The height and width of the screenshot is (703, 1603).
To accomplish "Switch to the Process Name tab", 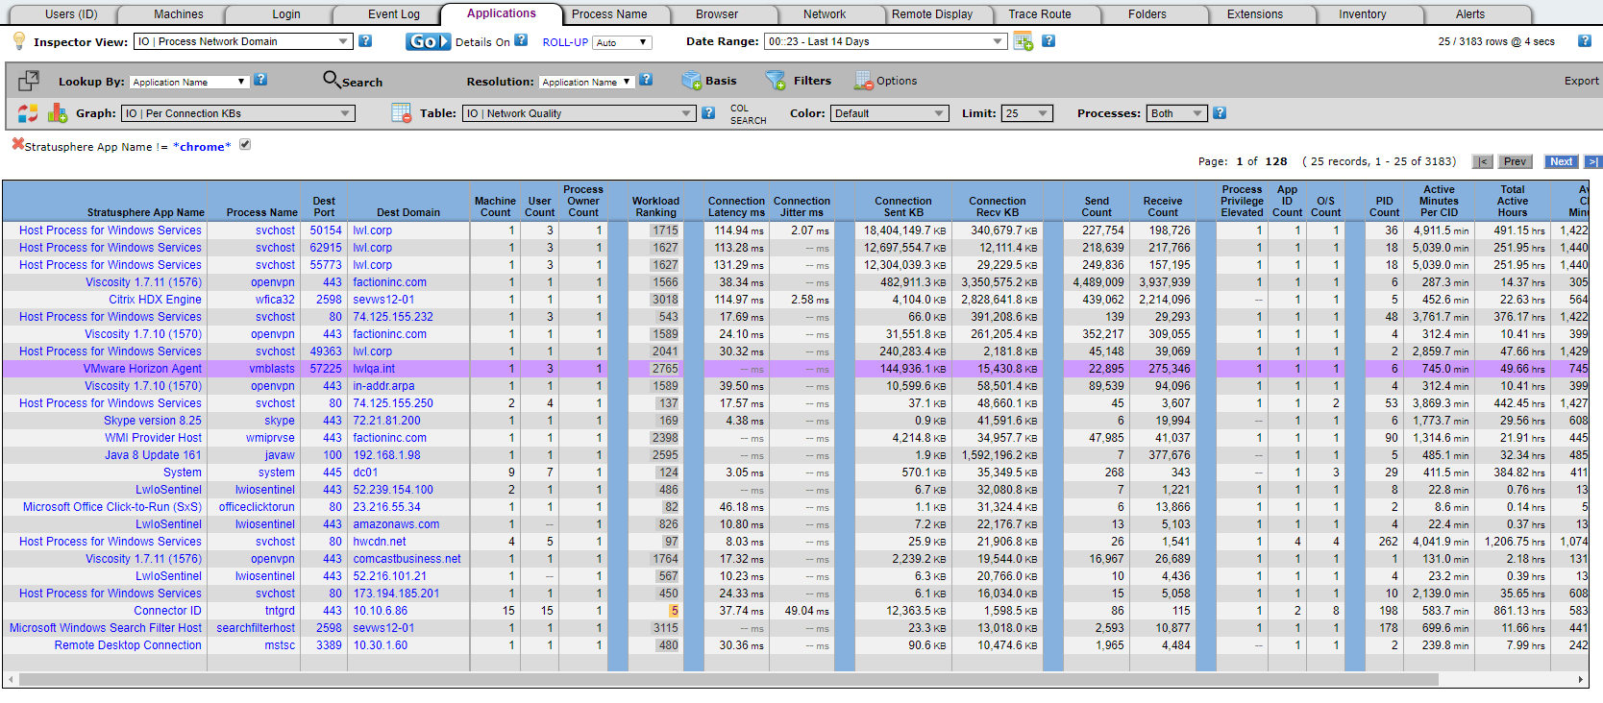I will tap(609, 14).
